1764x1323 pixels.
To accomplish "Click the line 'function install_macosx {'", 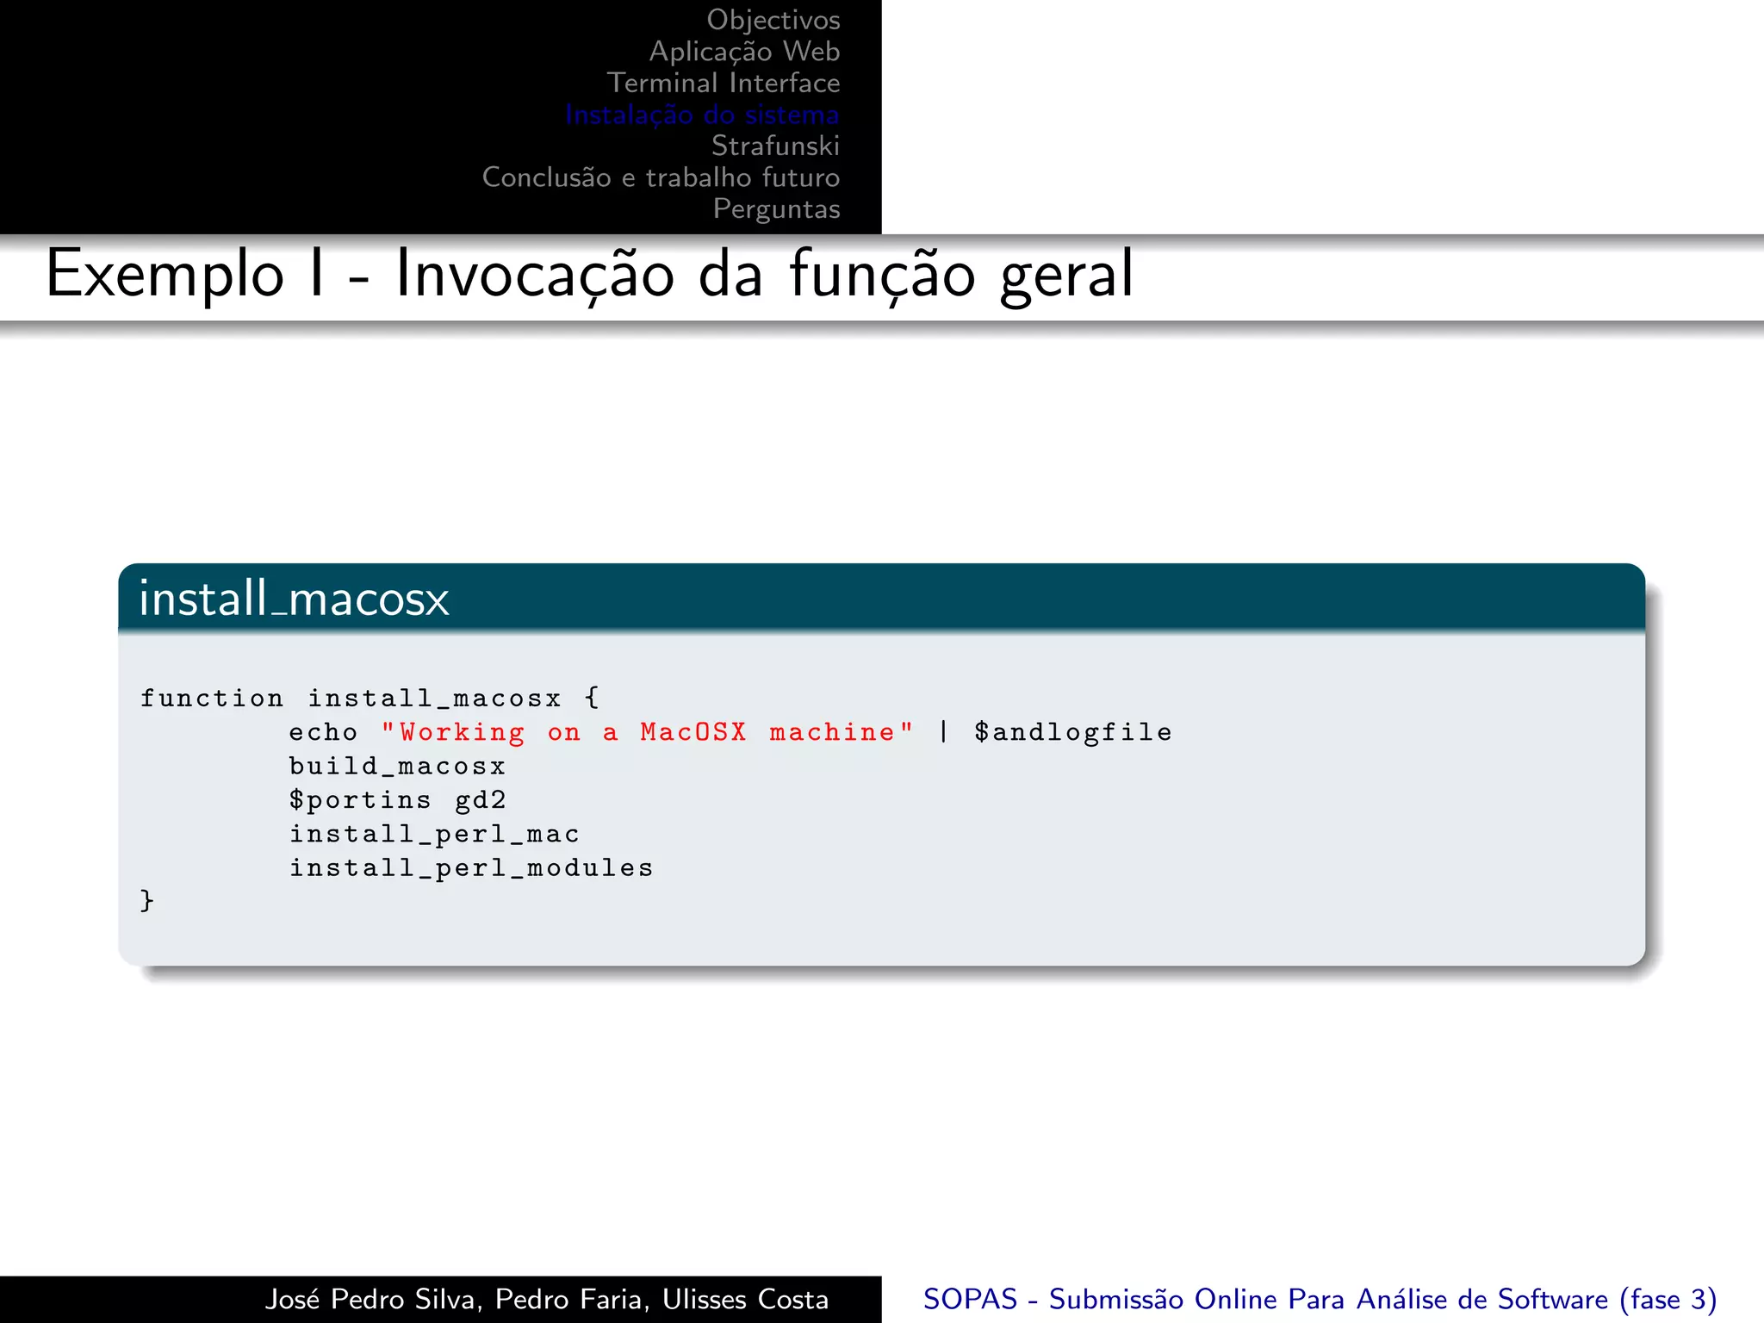I will coord(370,698).
